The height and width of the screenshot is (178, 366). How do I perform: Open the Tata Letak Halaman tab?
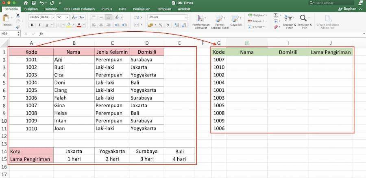79,9
